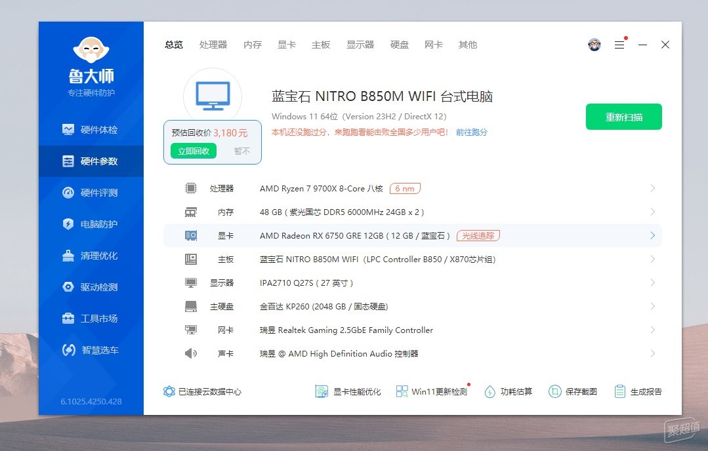The height and width of the screenshot is (451, 708).
Task: Click the 3,180 元 recycle price
Action: point(231,133)
